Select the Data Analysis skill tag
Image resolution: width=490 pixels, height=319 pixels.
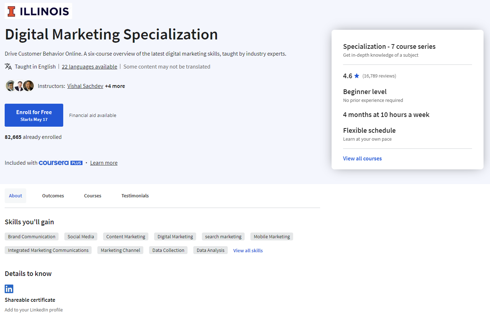[210, 250]
